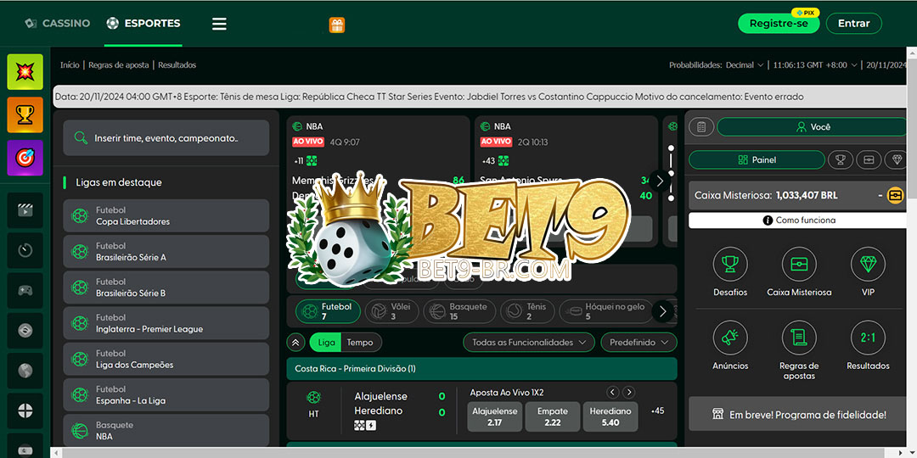Open Brasileirão Série A league
Image resolution: width=917 pixels, height=458 pixels.
pyautogui.click(x=166, y=251)
